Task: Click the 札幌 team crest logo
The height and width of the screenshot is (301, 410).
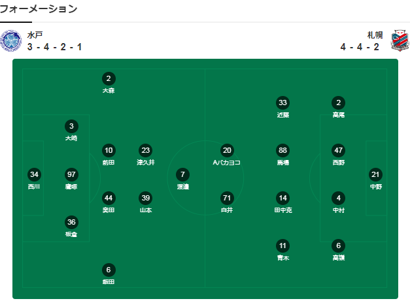Action: tap(398, 41)
